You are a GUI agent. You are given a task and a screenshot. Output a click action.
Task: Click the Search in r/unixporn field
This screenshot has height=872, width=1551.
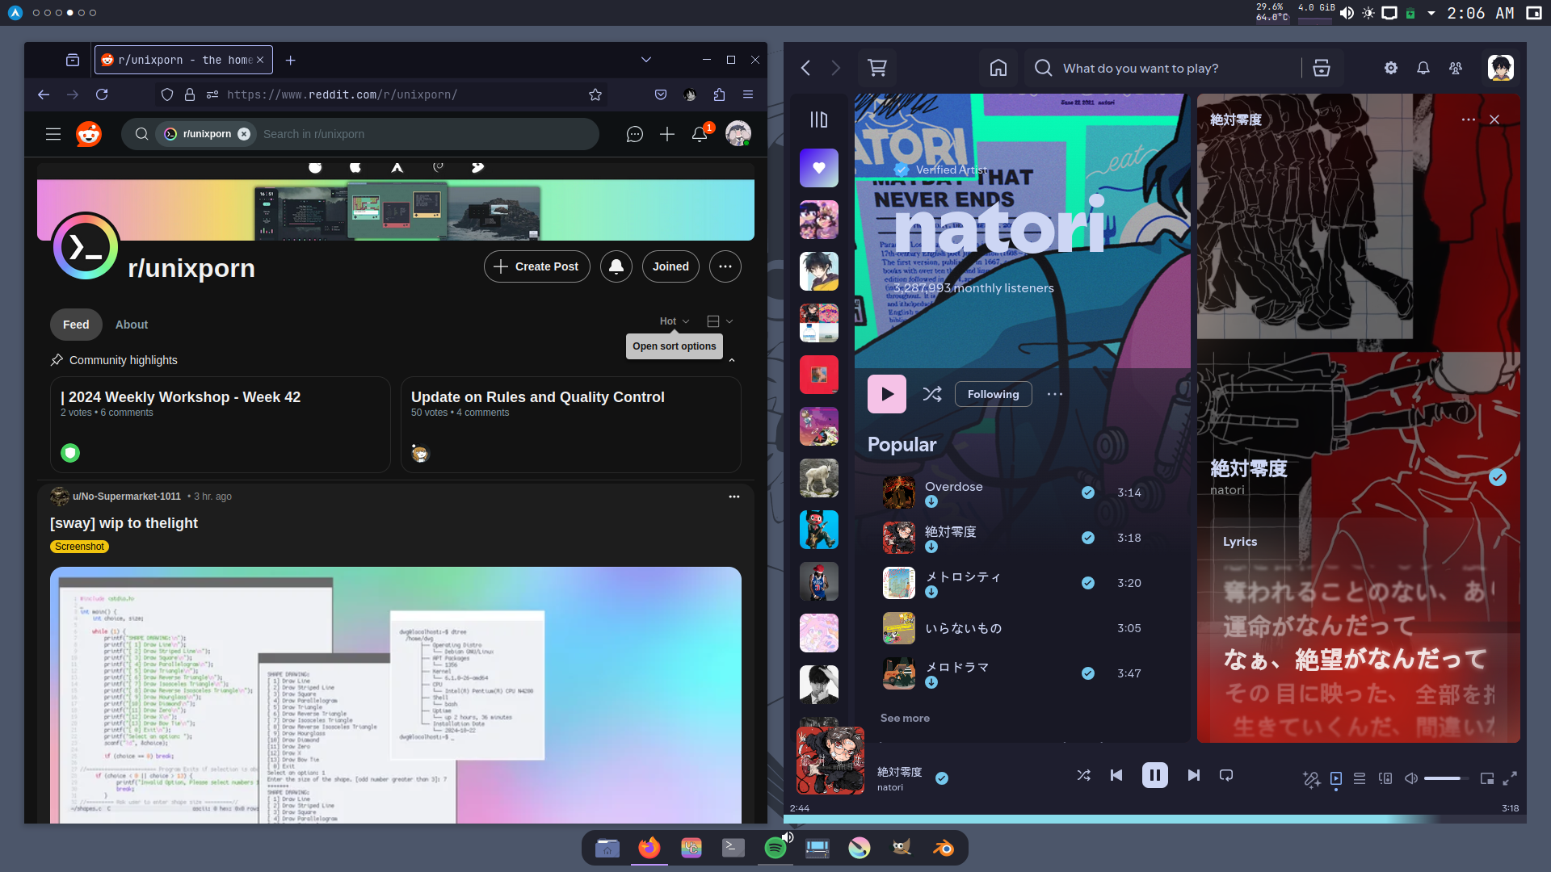[x=360, y=134]
